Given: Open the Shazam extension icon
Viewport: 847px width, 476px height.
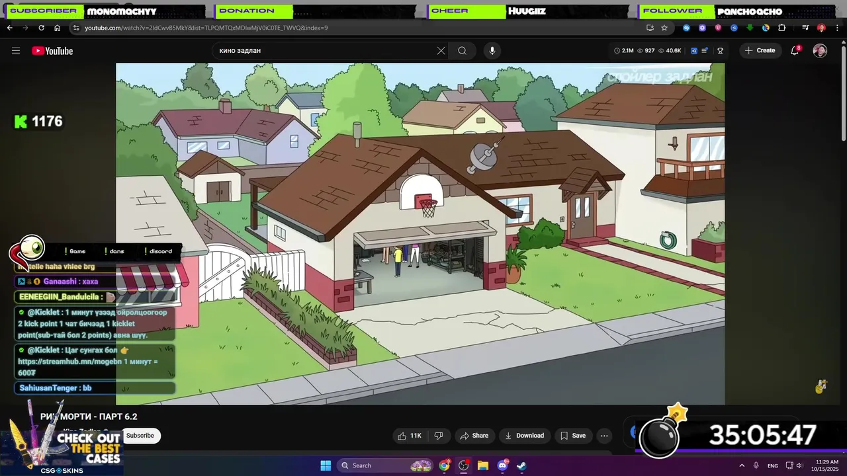Looking at the screenshot, I should tap(686, 28).
